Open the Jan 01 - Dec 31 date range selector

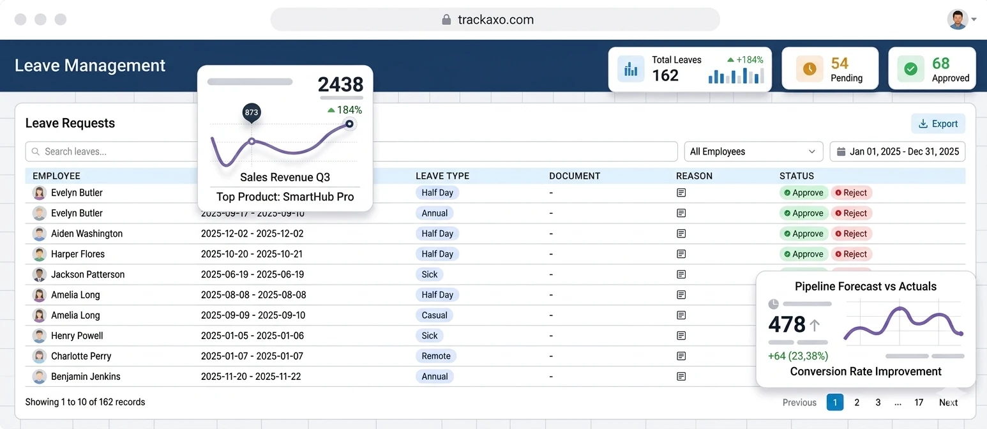click(x=897, y=151)
